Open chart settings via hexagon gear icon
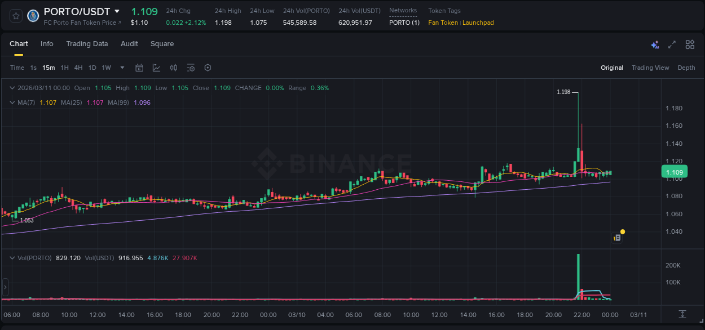Screen dimensions: 705x330 coord(208,68)
